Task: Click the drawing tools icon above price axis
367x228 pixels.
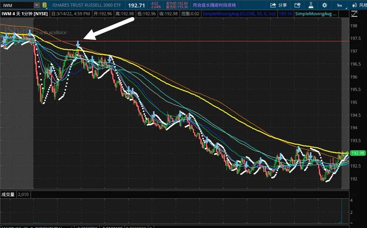Action: [354, 14]
